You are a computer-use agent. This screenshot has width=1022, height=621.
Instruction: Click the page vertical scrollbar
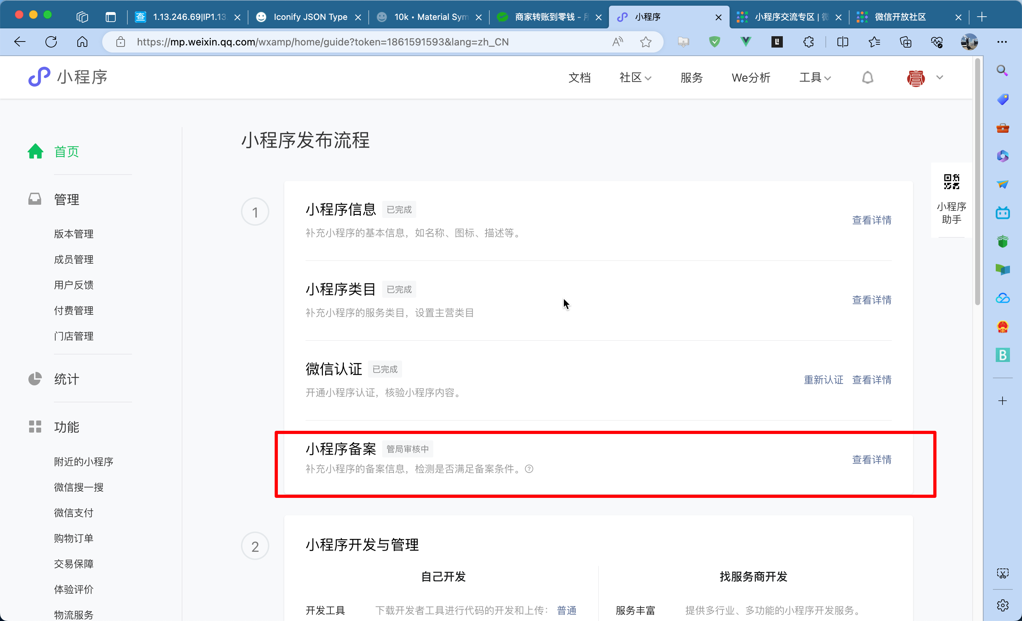click(977, 182)
